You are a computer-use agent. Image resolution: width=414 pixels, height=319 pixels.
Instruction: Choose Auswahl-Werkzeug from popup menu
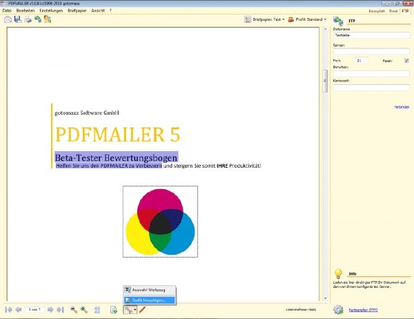[150, 290]
